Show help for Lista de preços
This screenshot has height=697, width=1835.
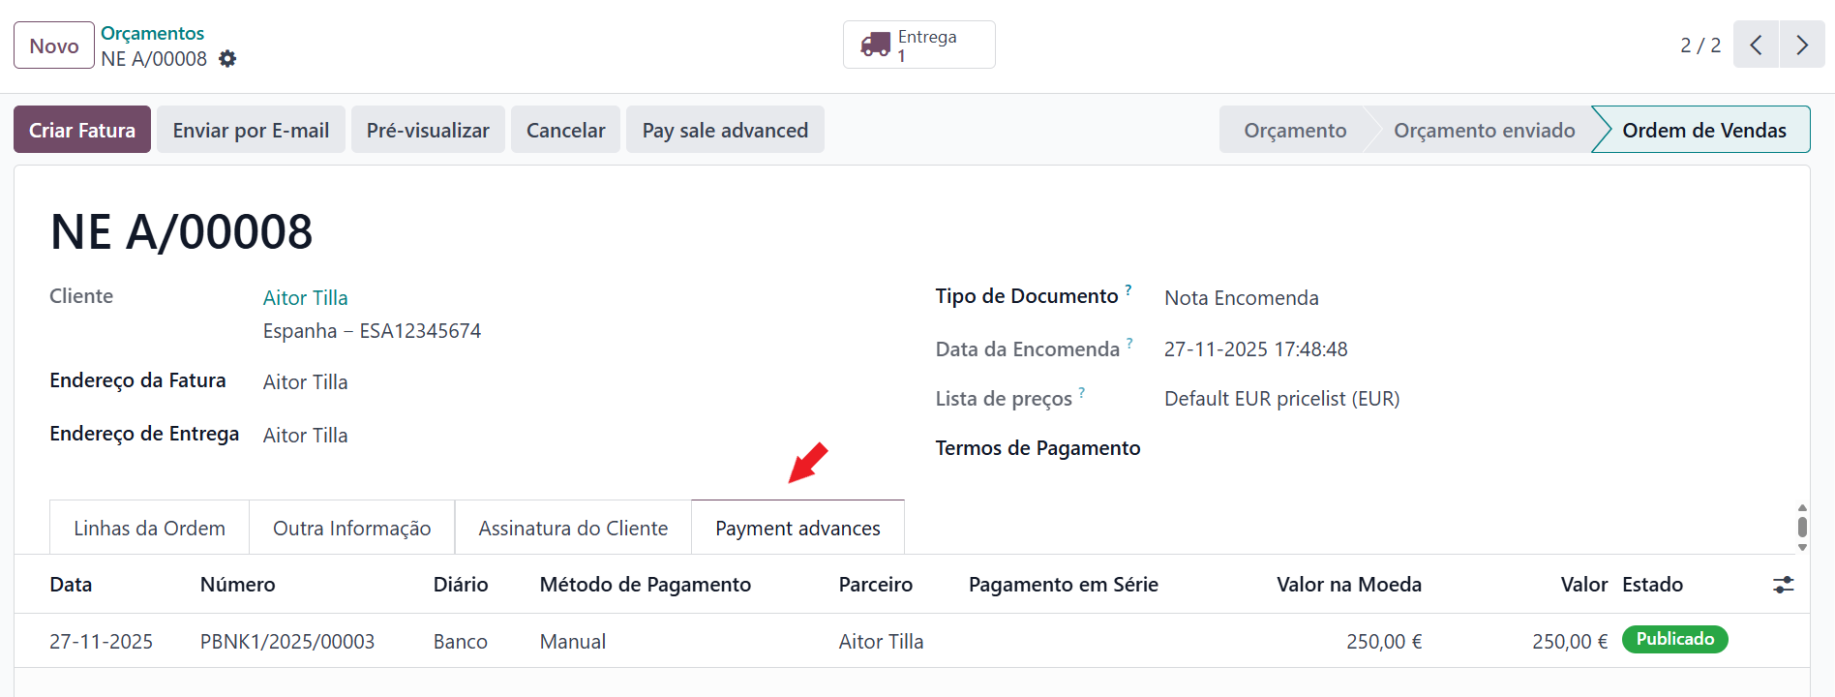[1082, 392]
